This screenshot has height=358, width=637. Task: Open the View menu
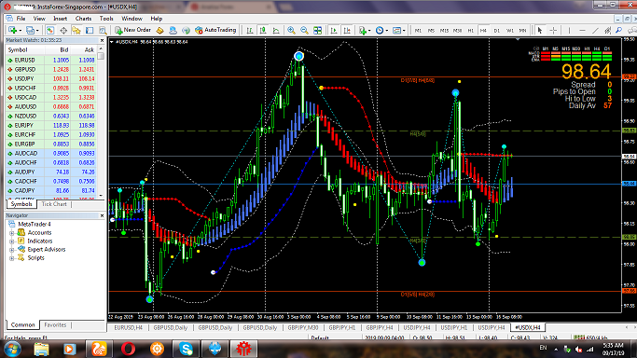[x=39, y=19]
